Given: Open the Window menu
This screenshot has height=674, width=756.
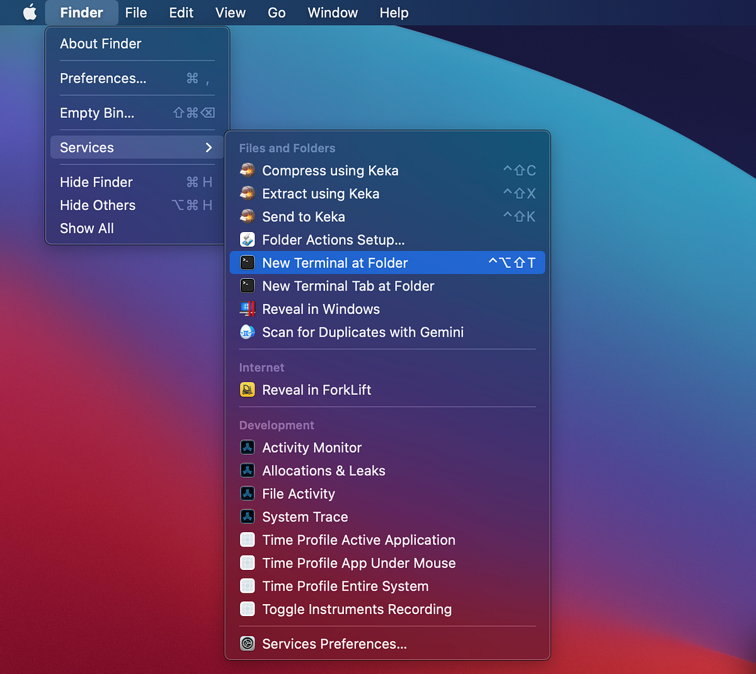Looking at the screenshot, I should point(333,13).
